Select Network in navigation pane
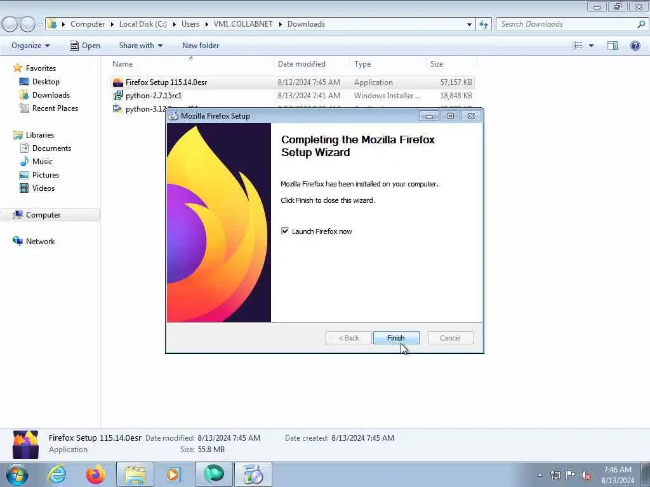 40,241
